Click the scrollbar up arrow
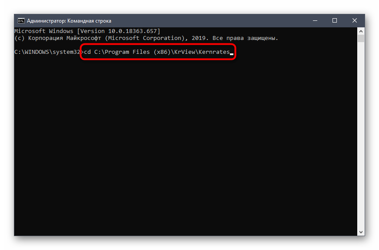Viewport: 379px width, 250px height. point(361,31)
